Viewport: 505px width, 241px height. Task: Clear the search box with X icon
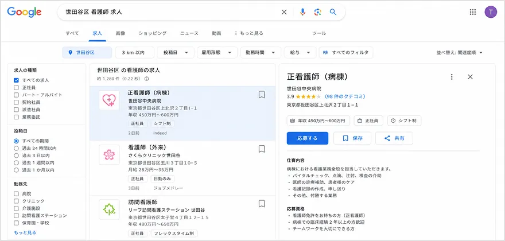(284, 12)
